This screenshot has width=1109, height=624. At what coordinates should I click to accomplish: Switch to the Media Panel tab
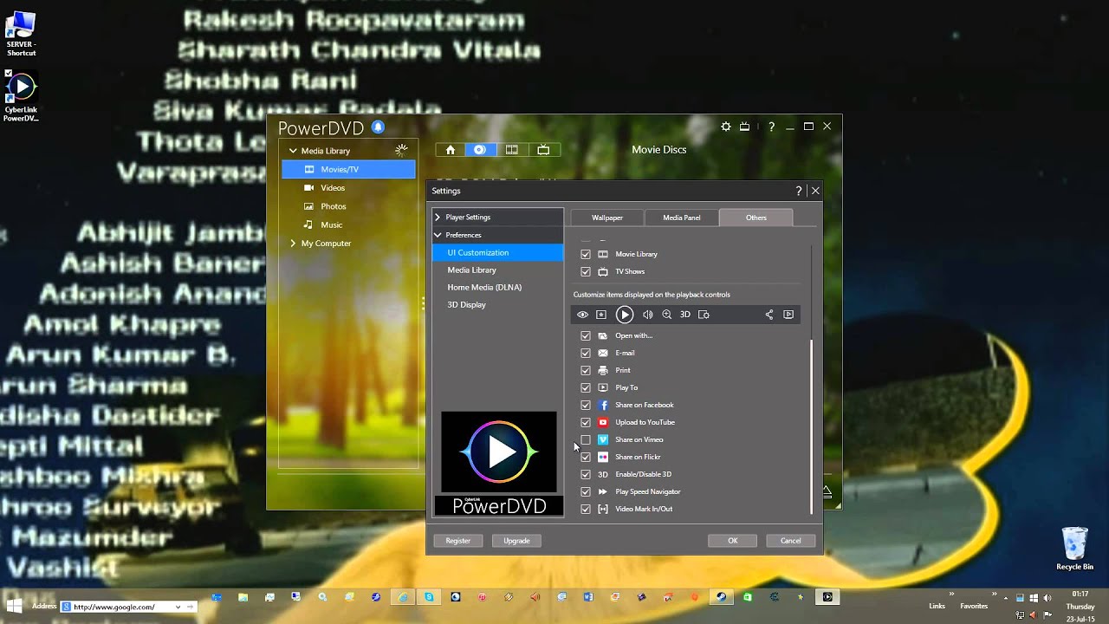[x=682, y=218]
